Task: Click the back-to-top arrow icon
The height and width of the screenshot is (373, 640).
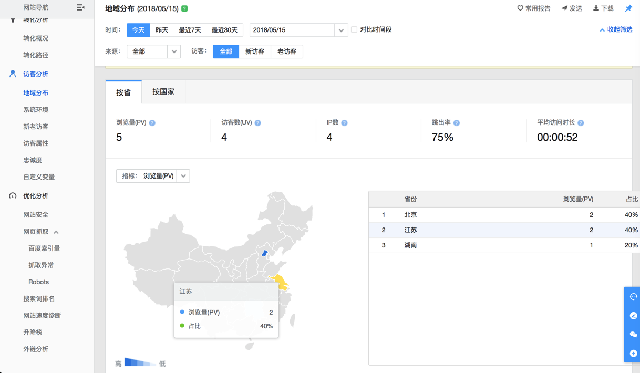Action: (633, 354)
